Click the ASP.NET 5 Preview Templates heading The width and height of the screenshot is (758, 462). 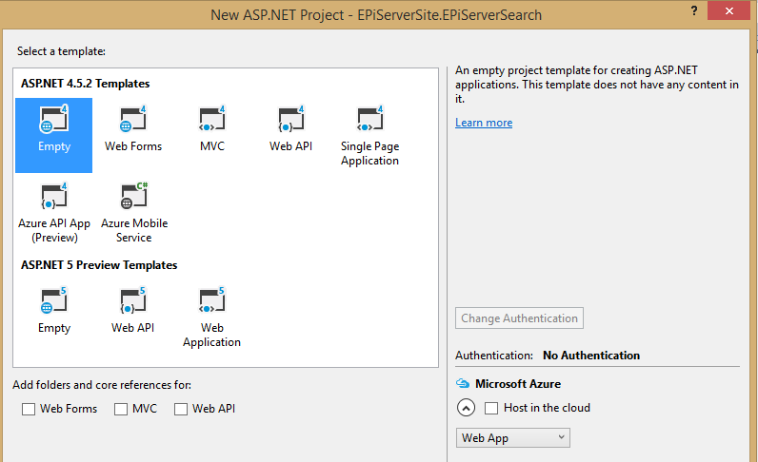coord(99,265)
